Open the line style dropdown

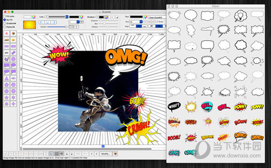[58, 17]
